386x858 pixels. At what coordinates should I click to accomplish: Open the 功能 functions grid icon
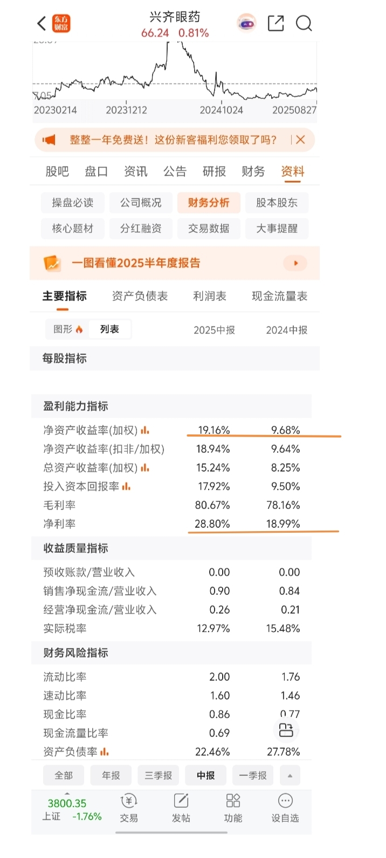coord(233,801)
